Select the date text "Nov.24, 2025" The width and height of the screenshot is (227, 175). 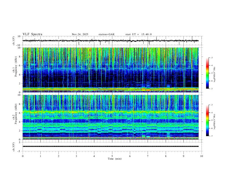(80, 34)
